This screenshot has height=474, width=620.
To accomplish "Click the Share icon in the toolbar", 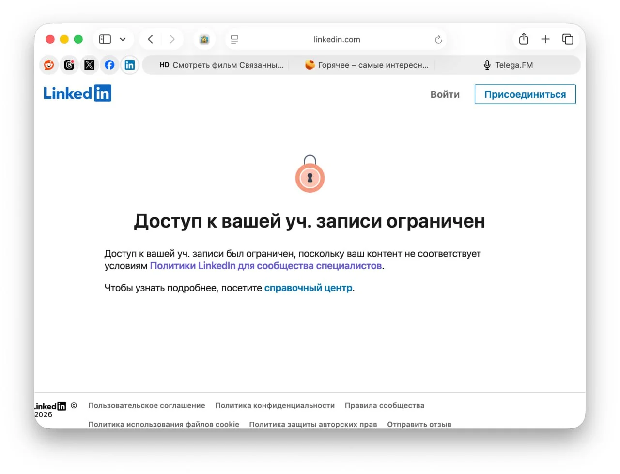I will tap(524, 39).
